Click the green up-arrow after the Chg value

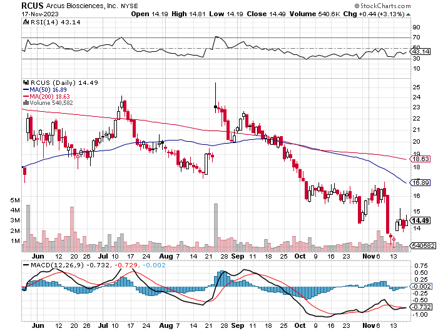(408, 14)
